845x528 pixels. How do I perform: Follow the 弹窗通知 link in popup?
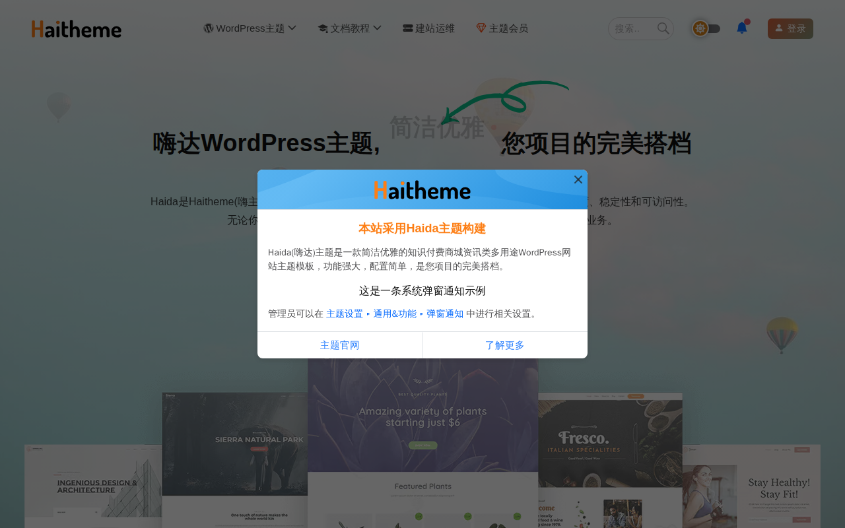[445, 313]
